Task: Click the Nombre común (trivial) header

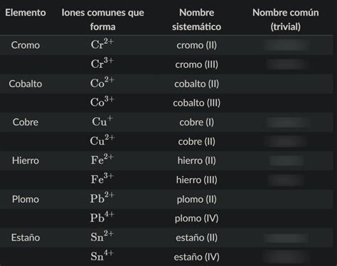Action: [x=286, y=20]
